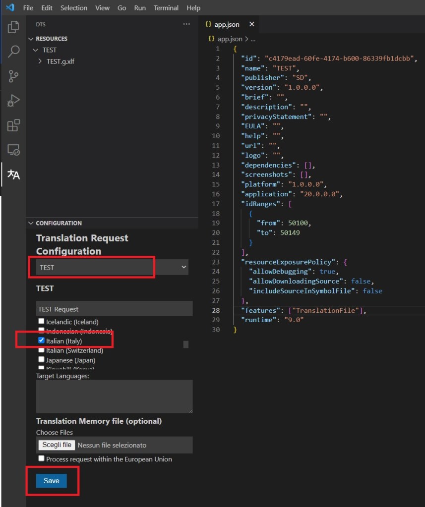Image resolution: width=425 pixels, height=507 pixels.
Task: Uncheck the Italian (Italy) checkbox
Action: [x=42, y=340]
